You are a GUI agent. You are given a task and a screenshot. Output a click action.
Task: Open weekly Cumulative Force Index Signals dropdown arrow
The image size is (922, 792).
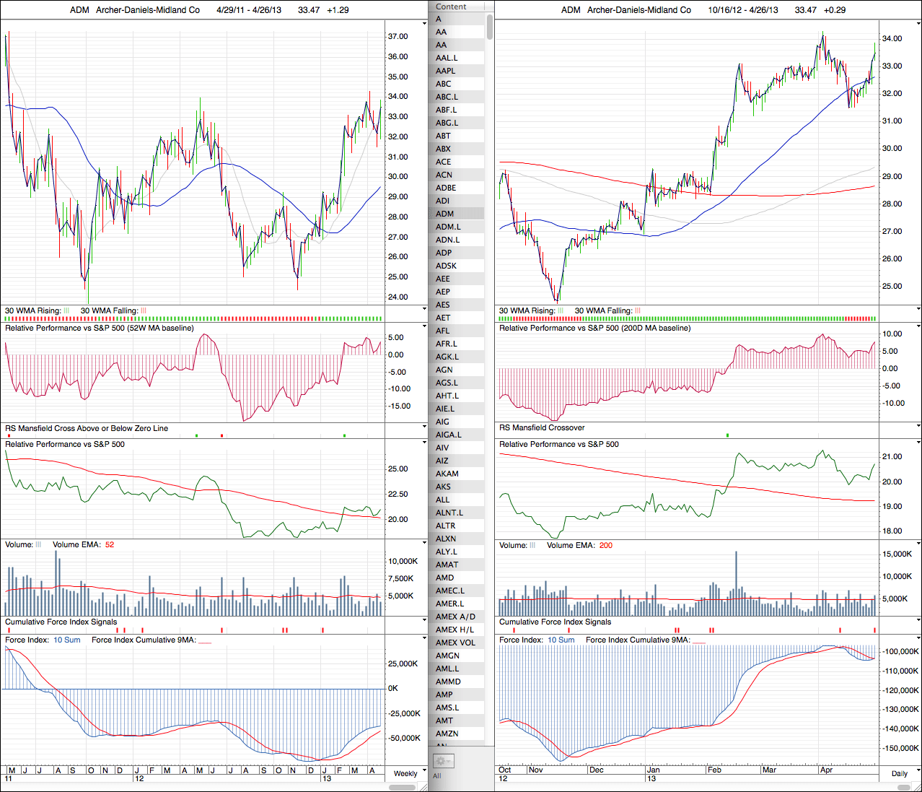(424, 620)
